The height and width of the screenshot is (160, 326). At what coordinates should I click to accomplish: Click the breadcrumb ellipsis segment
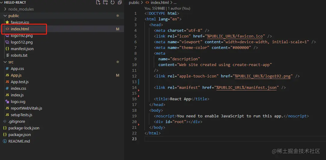click(x=175, y=3)
